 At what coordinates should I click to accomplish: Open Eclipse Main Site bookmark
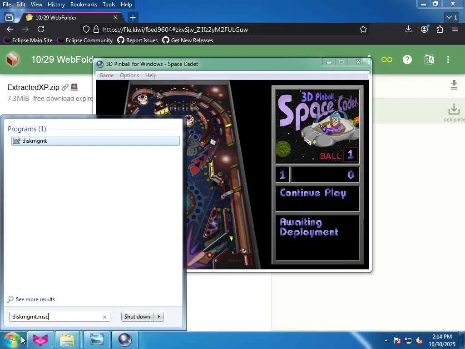(x=28, y=40)
